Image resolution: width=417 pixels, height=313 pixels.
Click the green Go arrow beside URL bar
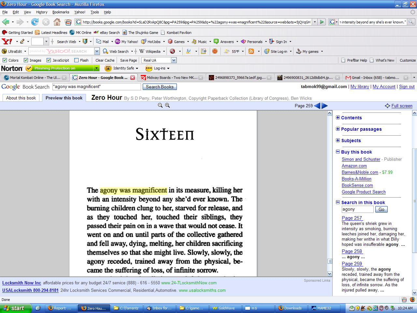point(322,22)
